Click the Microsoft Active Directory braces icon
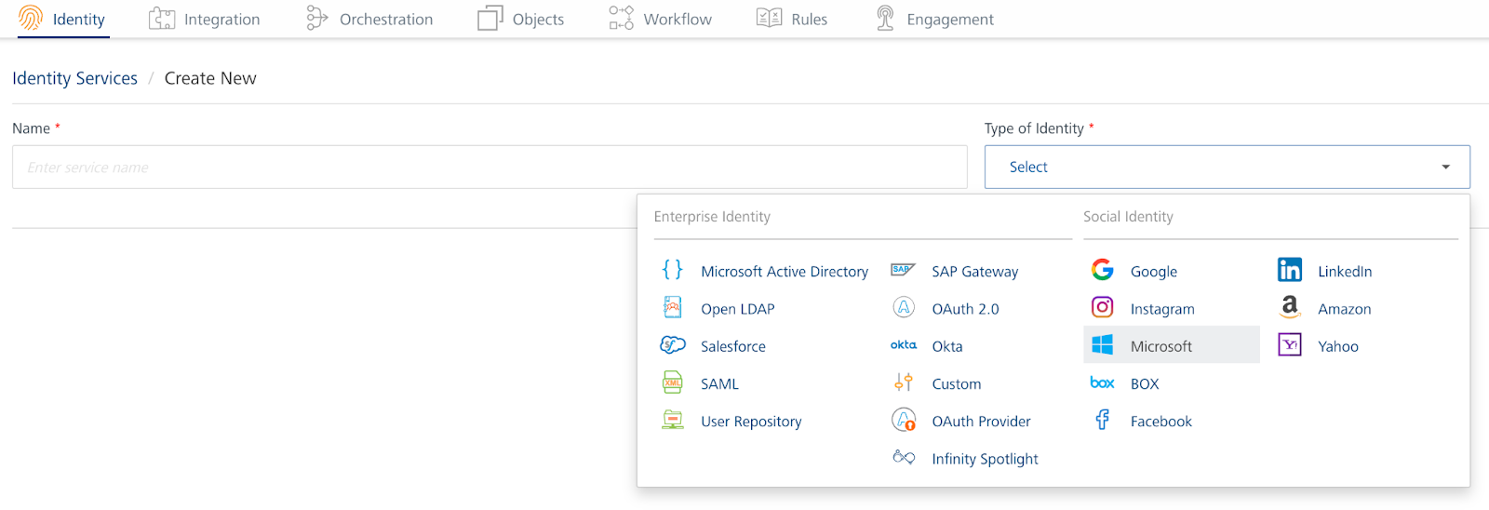This screenshot has height=510, width=1489. pos(673,270)
